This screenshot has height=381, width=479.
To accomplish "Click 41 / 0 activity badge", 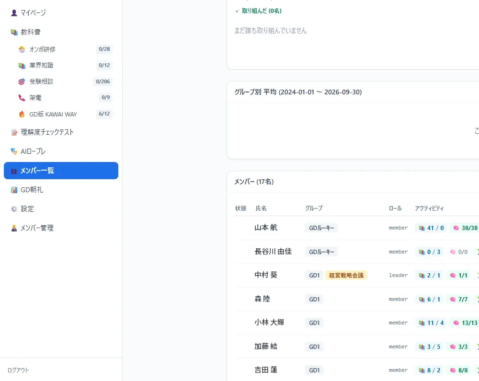I will [431, 228].
